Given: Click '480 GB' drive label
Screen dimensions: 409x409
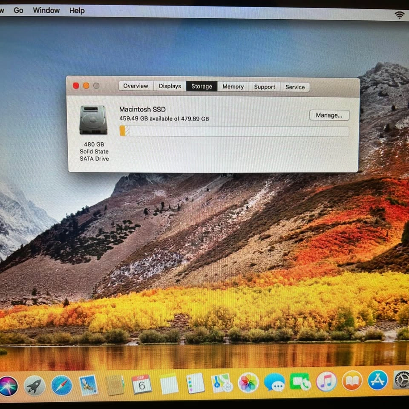Looking at the screenshot, I should (x=94, y=144).
